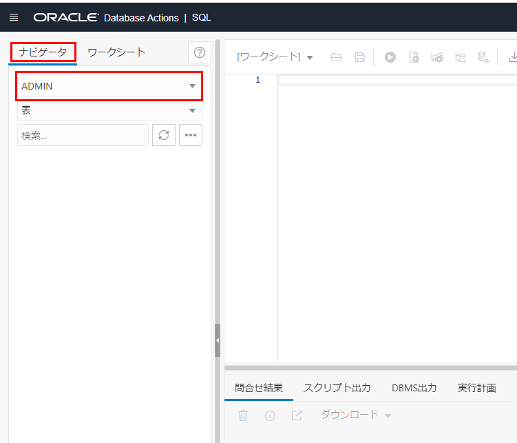517x443 pixels.
Task: Click the 検索 search field
Action: 83,135
